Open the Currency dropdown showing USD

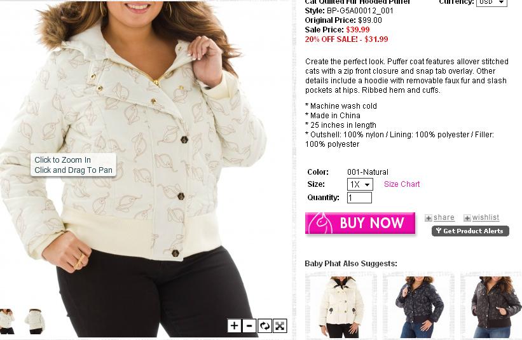pos(491,3)
